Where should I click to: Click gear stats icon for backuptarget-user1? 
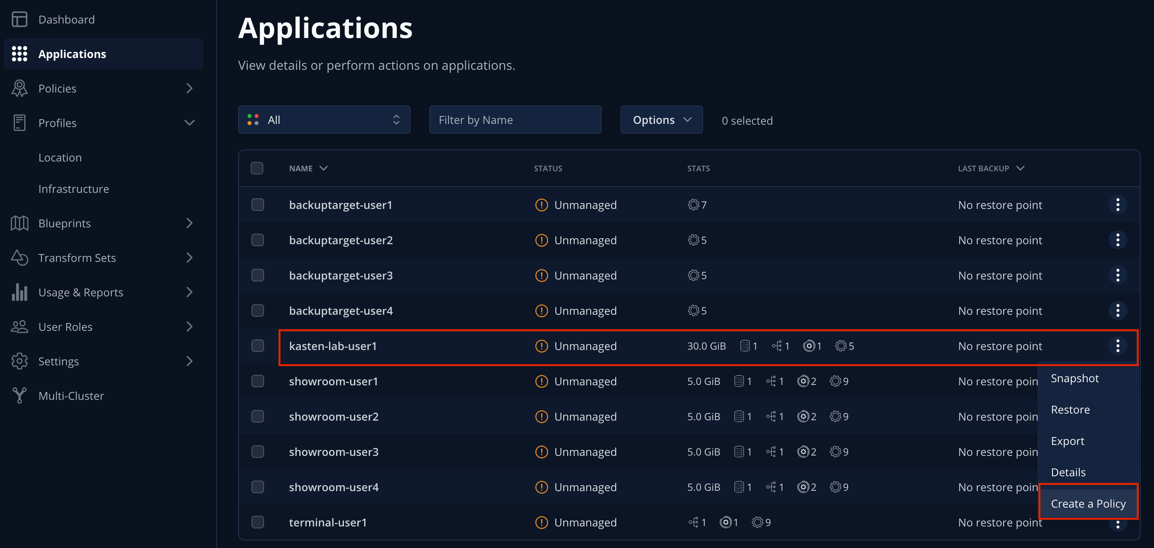(x=693, y=205)
